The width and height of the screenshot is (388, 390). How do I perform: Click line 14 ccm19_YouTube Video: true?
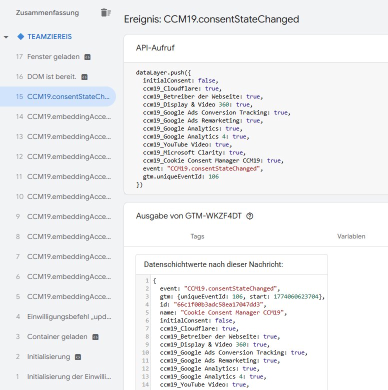[x=204, y=384]
